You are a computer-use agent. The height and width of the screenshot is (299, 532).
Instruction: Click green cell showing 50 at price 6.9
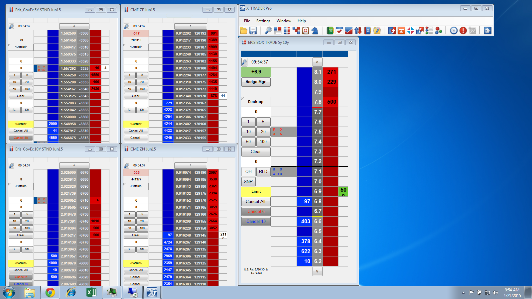[x=343, y=192]
